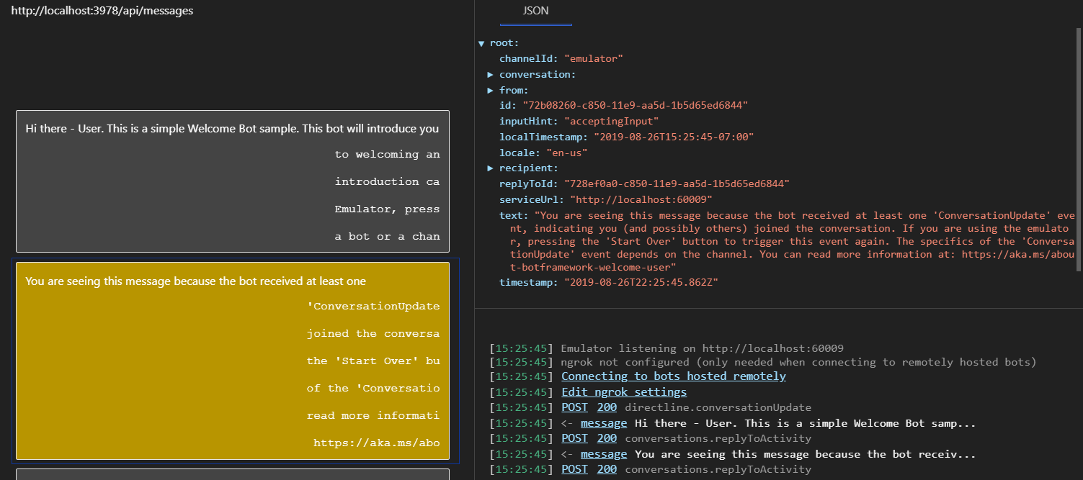Click channelId value "emulator"
Image resolution: width=1083 pixels, height=480 pixels.
[x=594, y=58]
